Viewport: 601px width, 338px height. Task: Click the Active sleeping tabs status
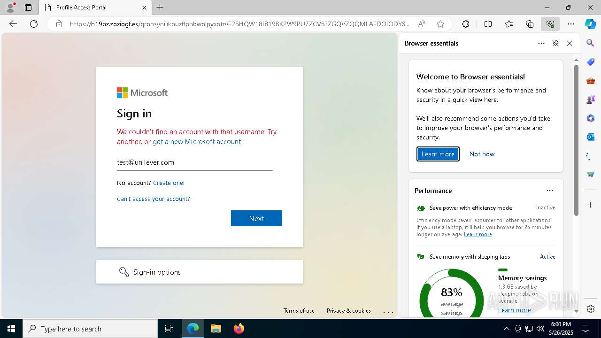(x=547, y=257)
